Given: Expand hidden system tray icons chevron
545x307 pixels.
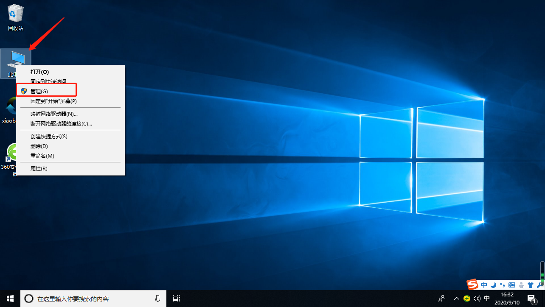Looking at the screenshot, I should coord(457,299).
